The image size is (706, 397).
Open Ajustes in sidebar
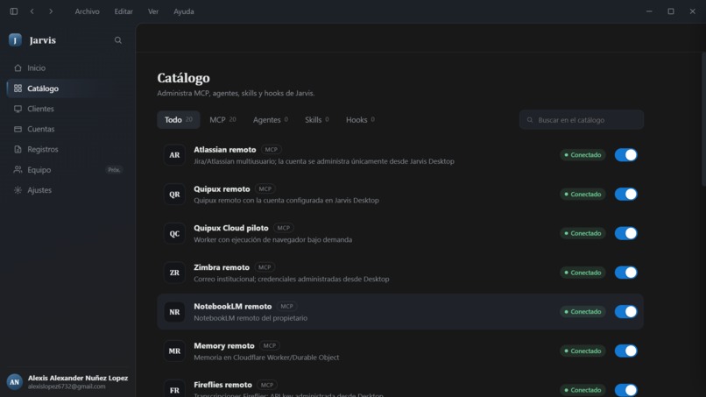67,190
